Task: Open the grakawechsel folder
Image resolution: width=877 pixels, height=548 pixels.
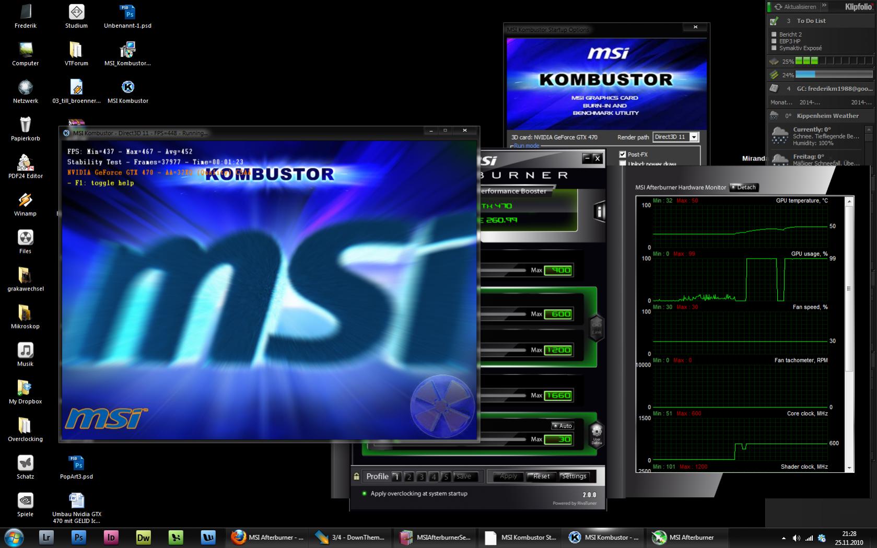Action: tap(25, 279)
